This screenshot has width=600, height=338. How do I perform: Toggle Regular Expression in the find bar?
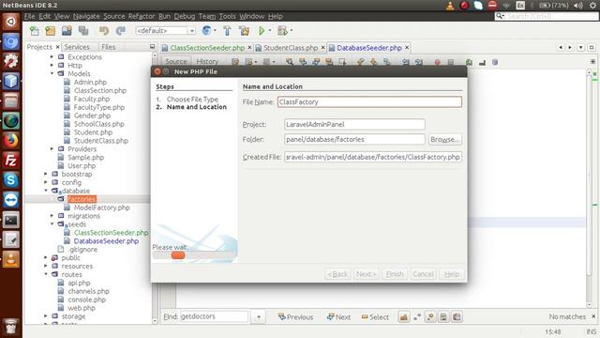coord(430,317)
